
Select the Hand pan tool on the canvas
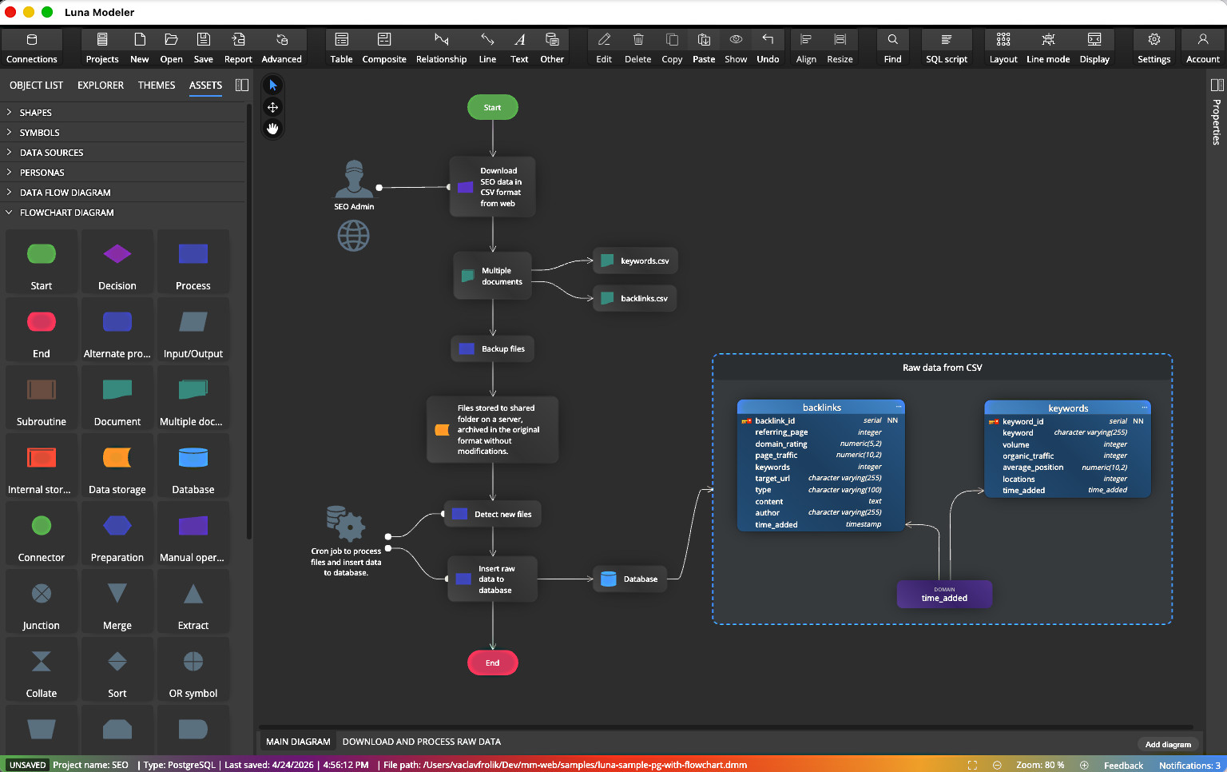(x=272, y=128)
